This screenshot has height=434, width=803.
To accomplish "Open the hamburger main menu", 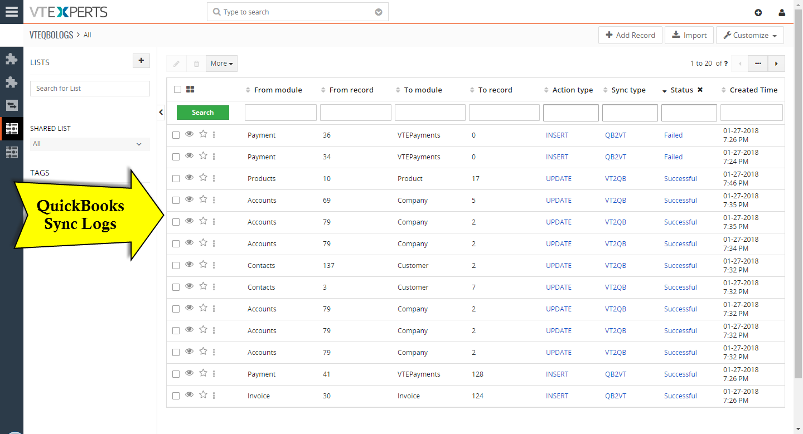I will click(11, 12).
